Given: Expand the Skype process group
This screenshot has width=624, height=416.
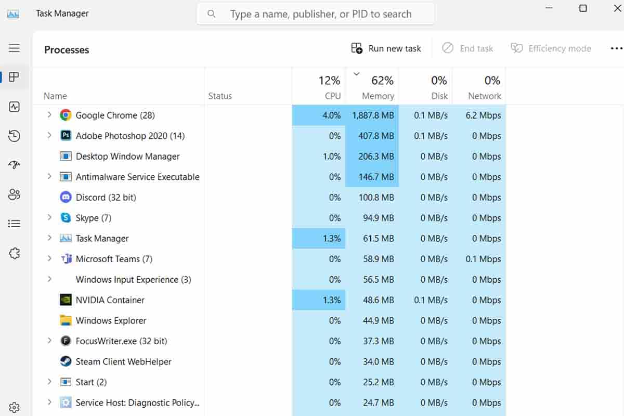Looking at the screenshot, I should coord(49,217).
